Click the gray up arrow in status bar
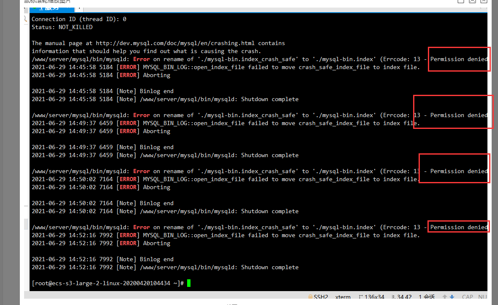Screen dimensions: 498x305 pyautogui.click(x=444, y=297)
